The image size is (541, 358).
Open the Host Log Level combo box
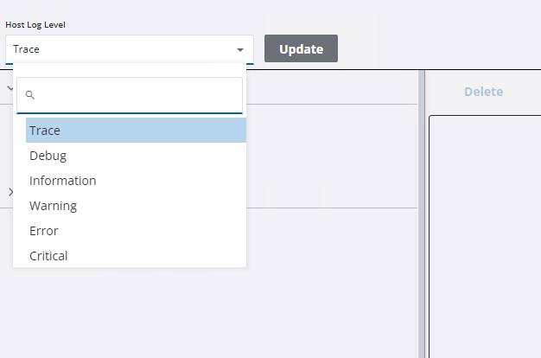(x=129, y=49)
